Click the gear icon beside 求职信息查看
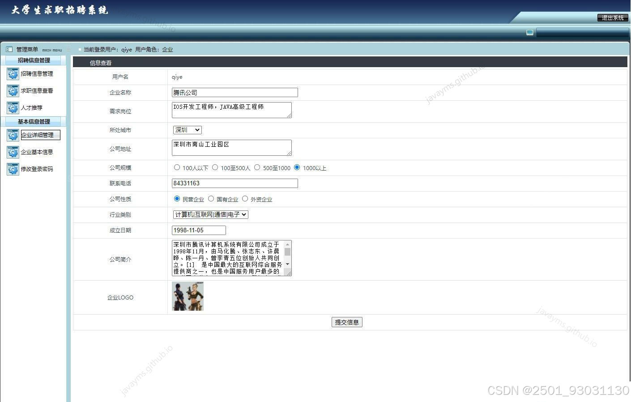 (x=13, y=90)
